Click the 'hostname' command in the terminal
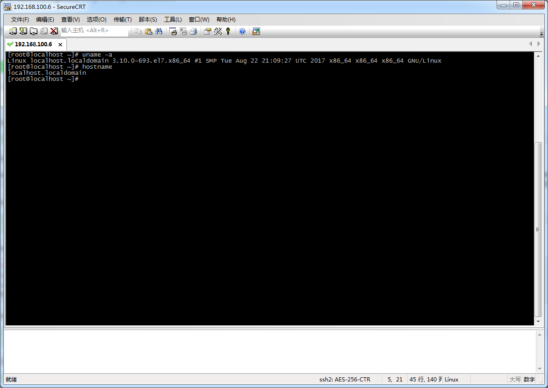The height and width of the screenshot is (388, 548). (97, 67)
